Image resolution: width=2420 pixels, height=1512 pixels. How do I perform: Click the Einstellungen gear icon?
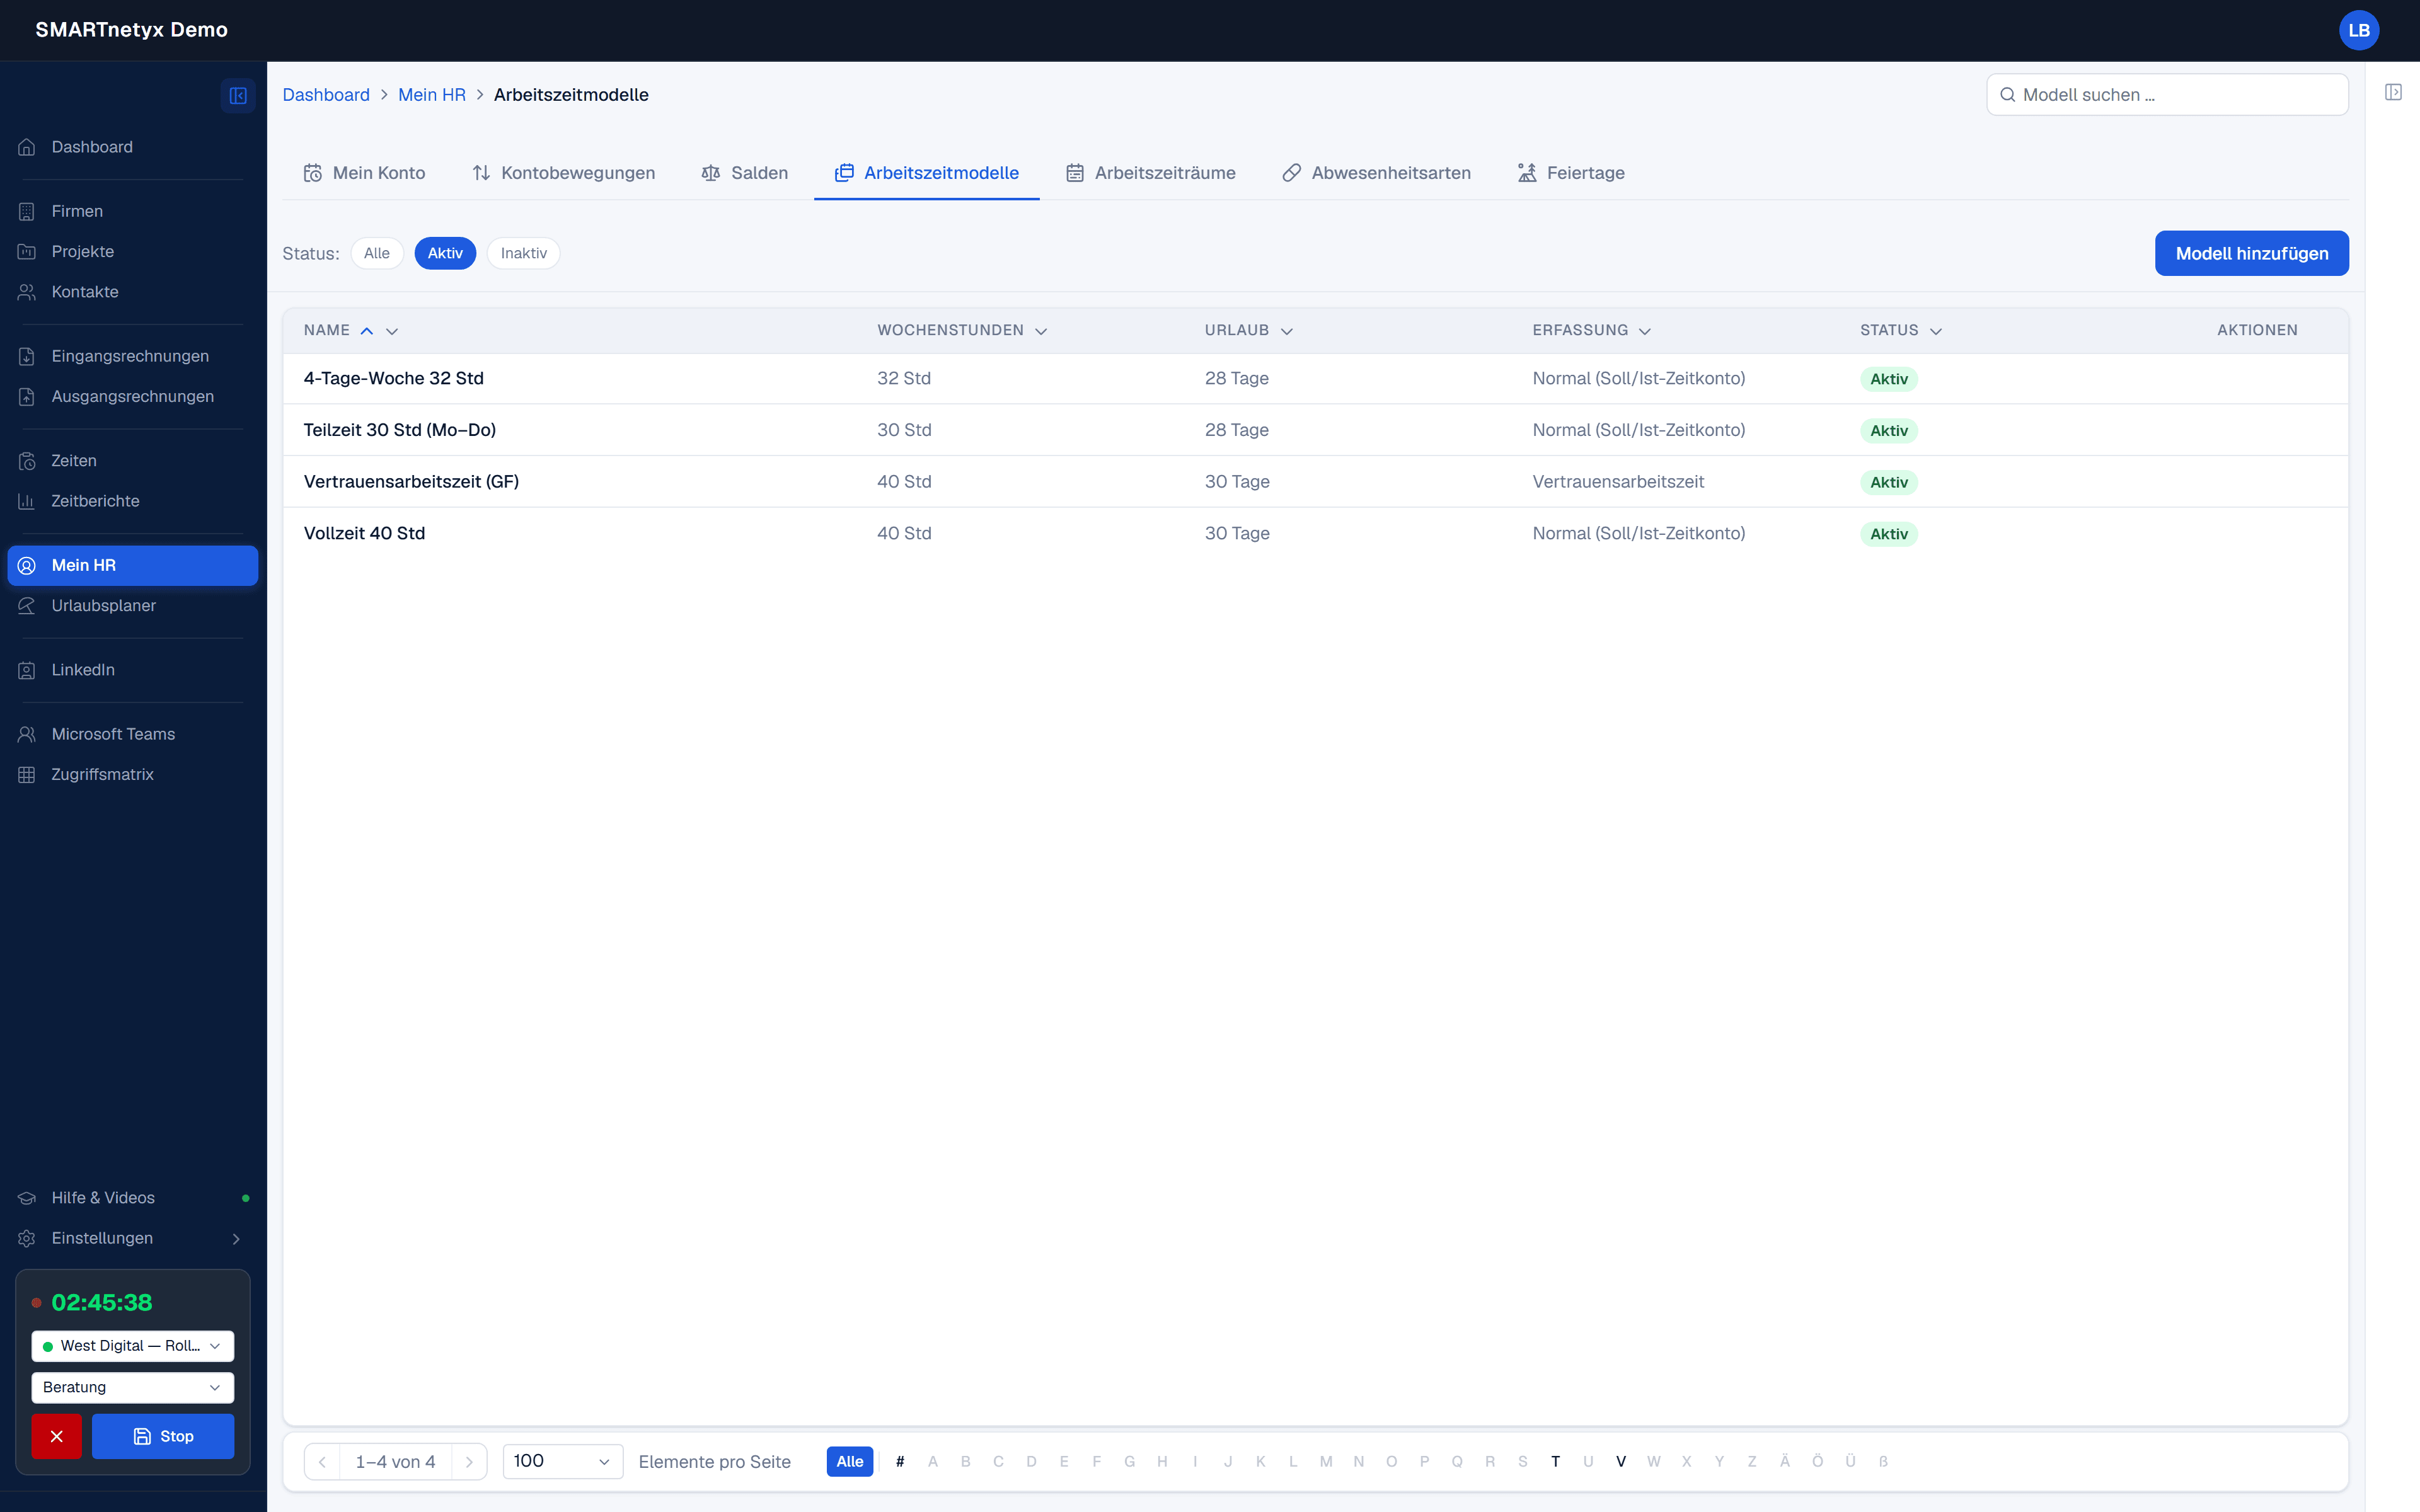[x=27, y=1238]
